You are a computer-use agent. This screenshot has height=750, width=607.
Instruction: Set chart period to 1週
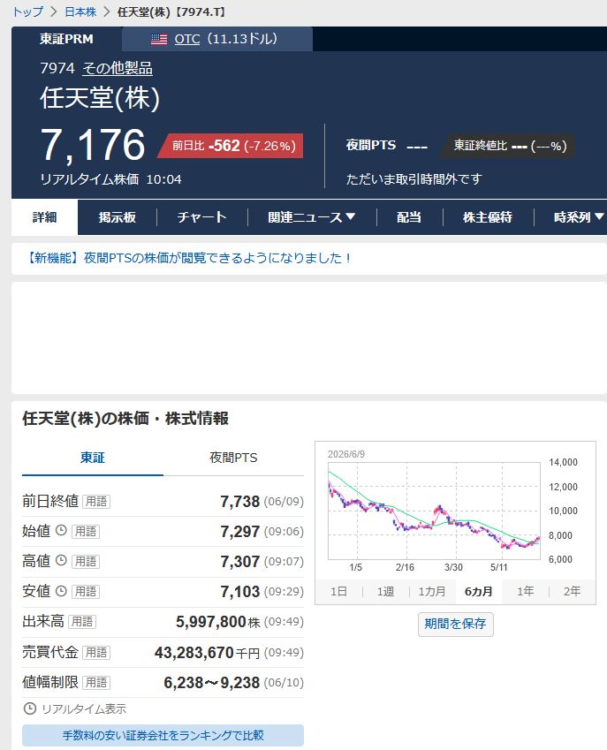[385, 591]
